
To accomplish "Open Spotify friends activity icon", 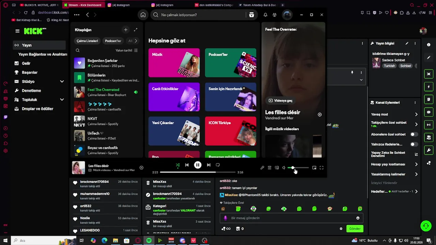I will coord(275,15).
